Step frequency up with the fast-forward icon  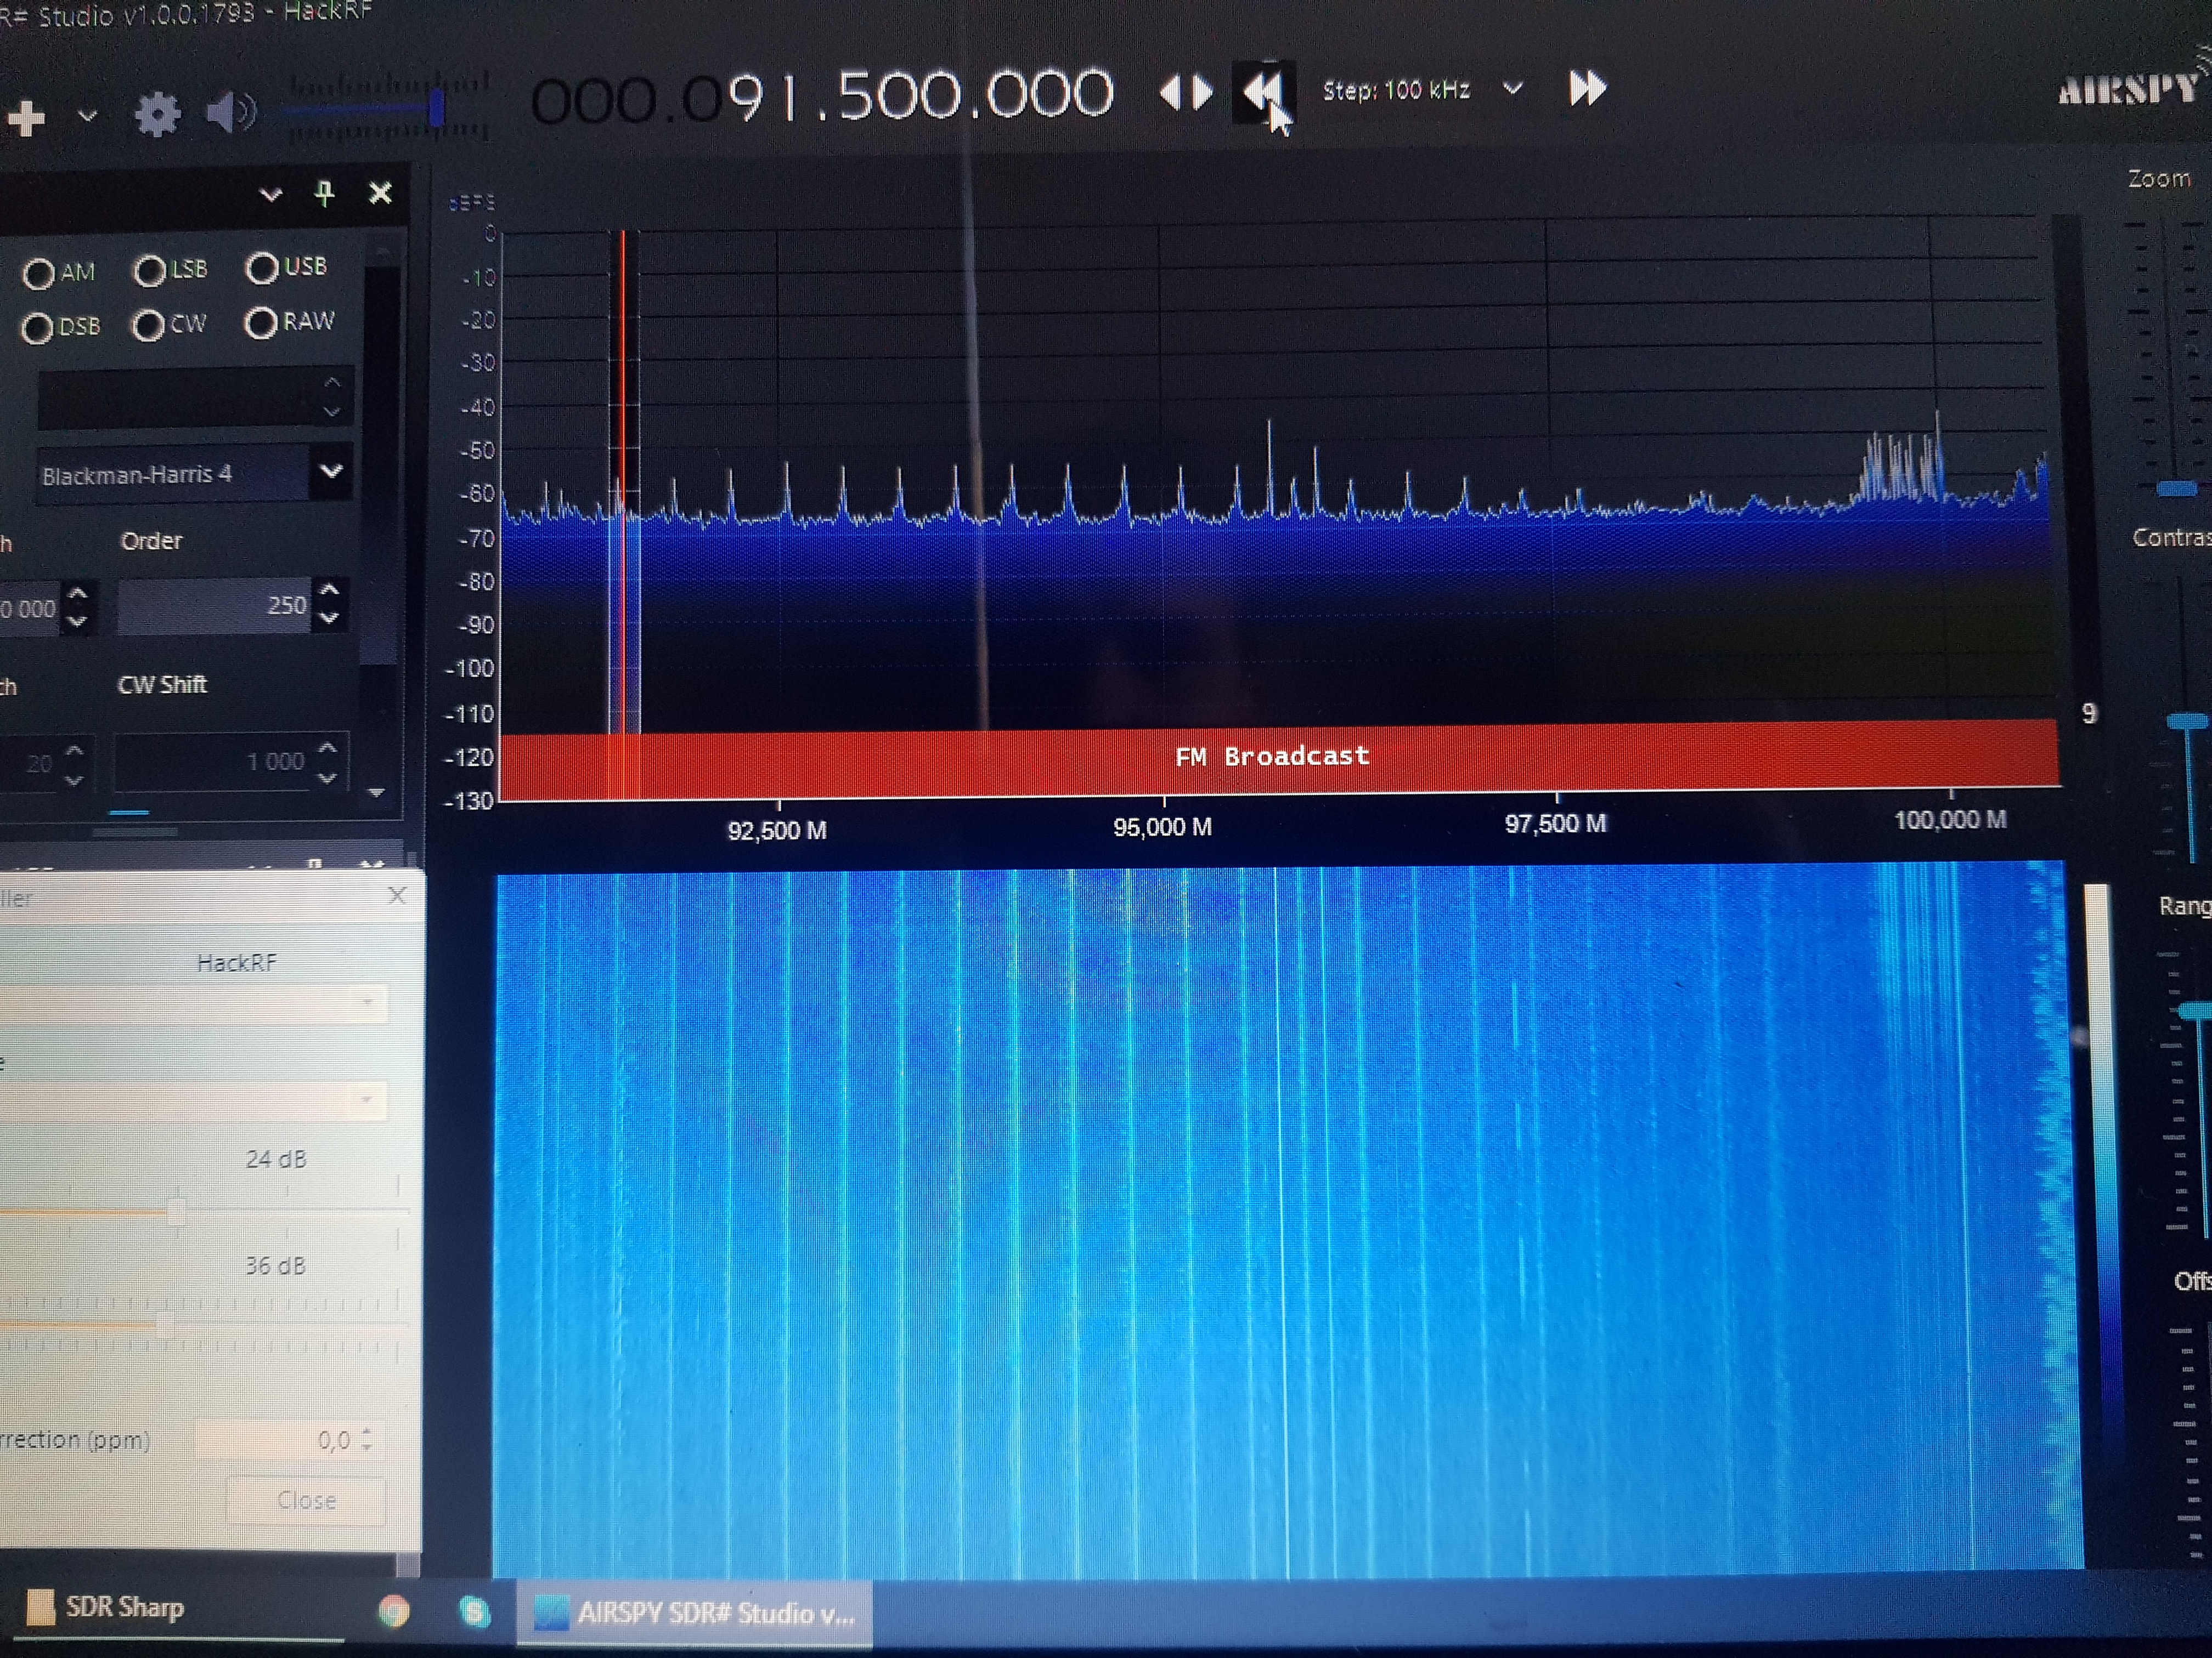1587,89
